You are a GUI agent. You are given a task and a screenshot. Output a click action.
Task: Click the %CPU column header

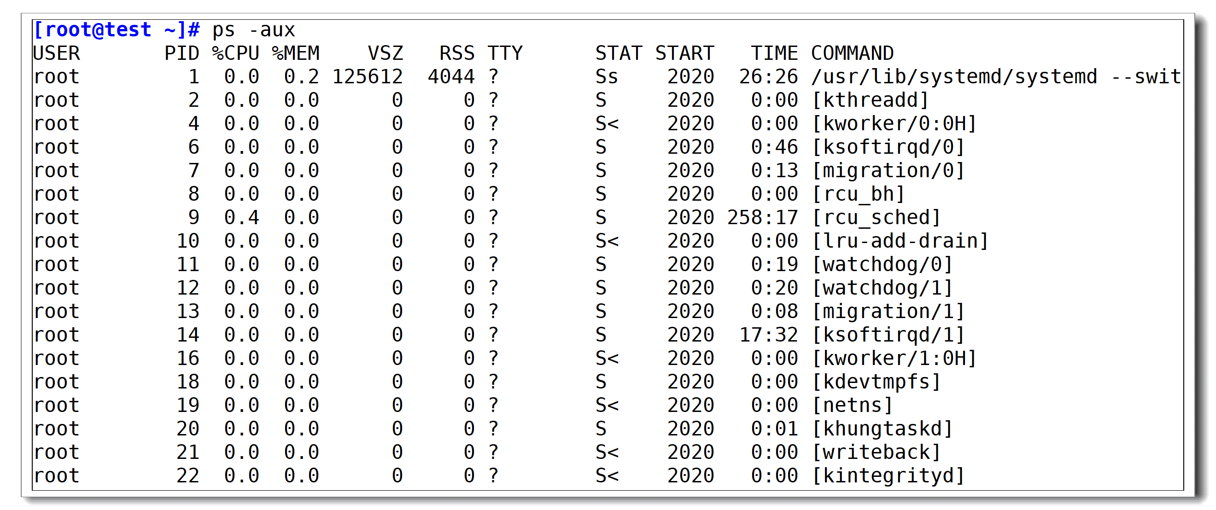pyautogui.click(x=235, y=53)
